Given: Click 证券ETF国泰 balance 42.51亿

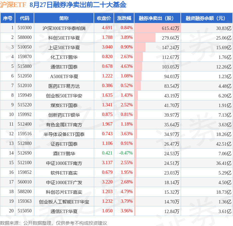Looking at the screenshot, I should point(224,144).
